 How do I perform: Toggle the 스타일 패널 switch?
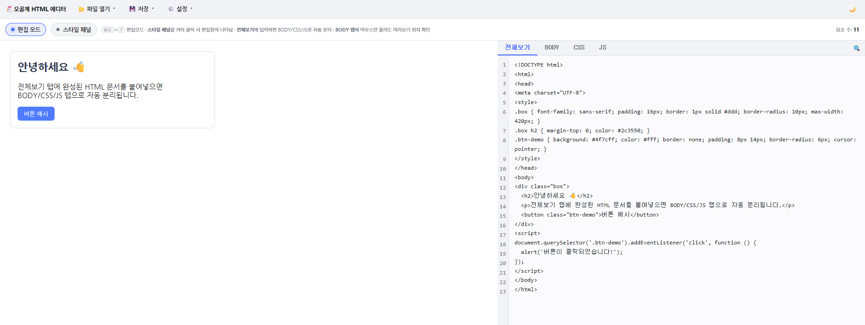tap(74, 30)
